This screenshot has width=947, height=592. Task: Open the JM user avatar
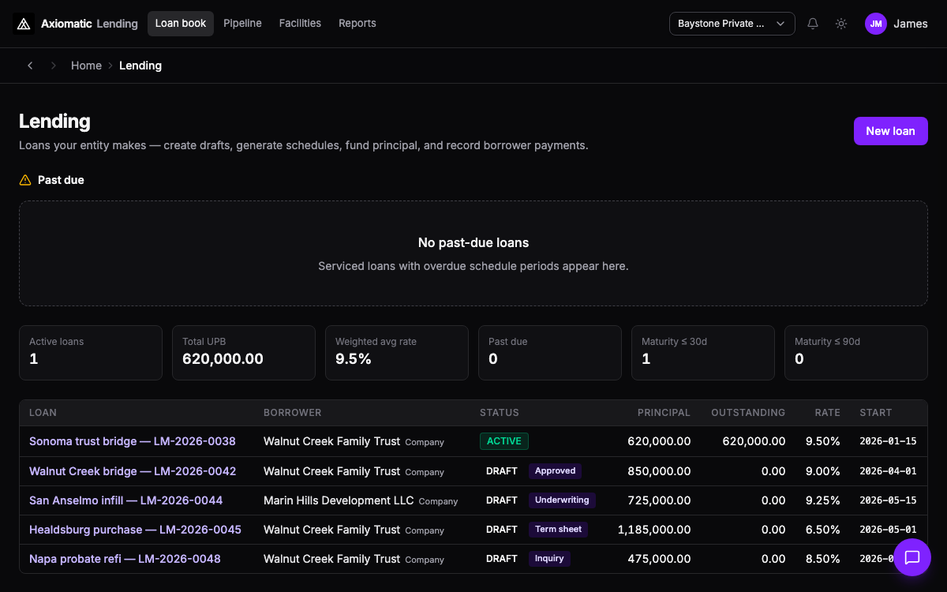(876, 24)
